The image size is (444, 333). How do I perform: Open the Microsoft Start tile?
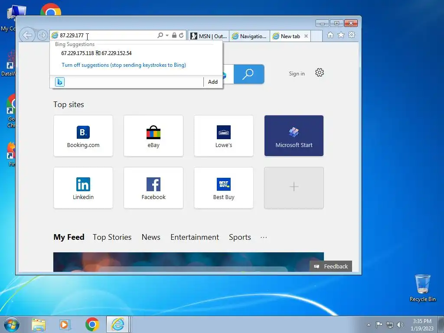coord(294,136)
